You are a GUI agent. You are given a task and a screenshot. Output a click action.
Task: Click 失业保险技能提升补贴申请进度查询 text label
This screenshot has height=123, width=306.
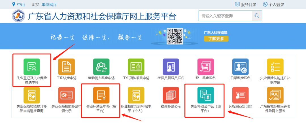click(x=32, y=109)
